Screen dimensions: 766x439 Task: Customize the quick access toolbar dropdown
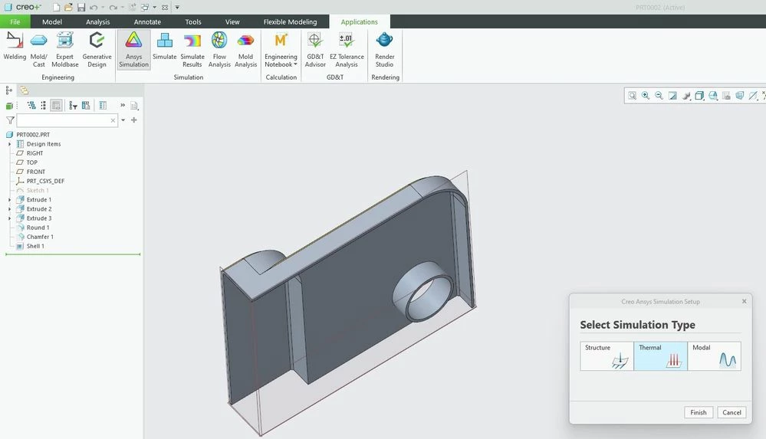[x=177, y=8]
